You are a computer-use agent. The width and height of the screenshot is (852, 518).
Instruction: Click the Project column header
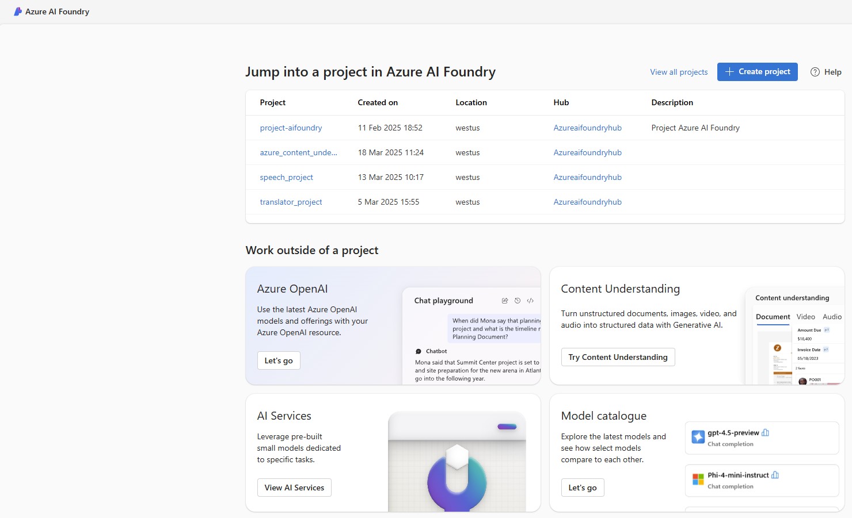(x=273, y=102)
